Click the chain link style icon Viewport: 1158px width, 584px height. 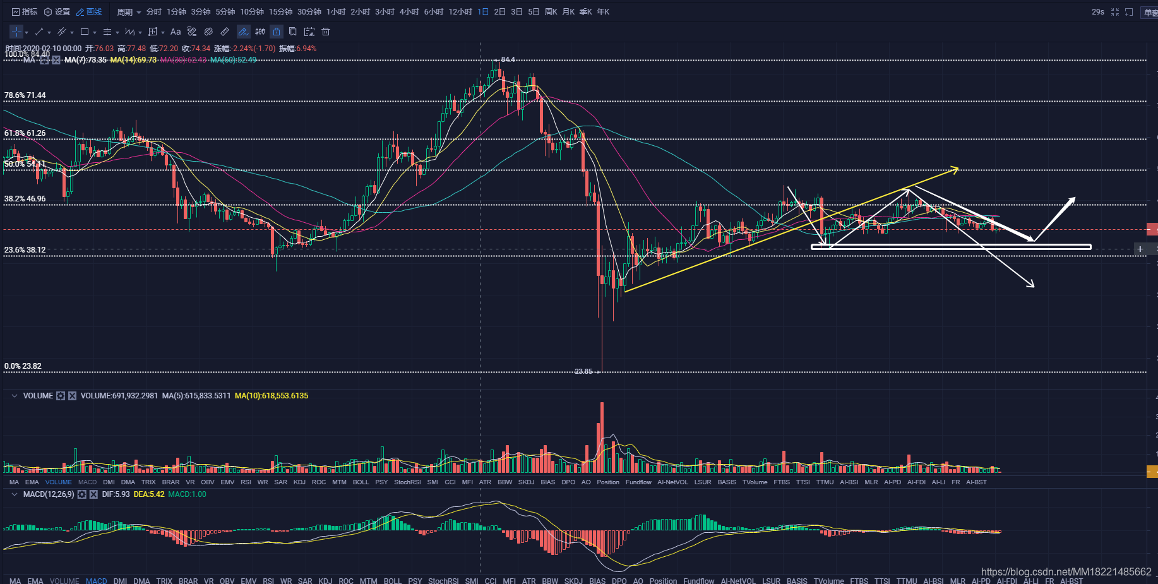(x=208, y=32)
